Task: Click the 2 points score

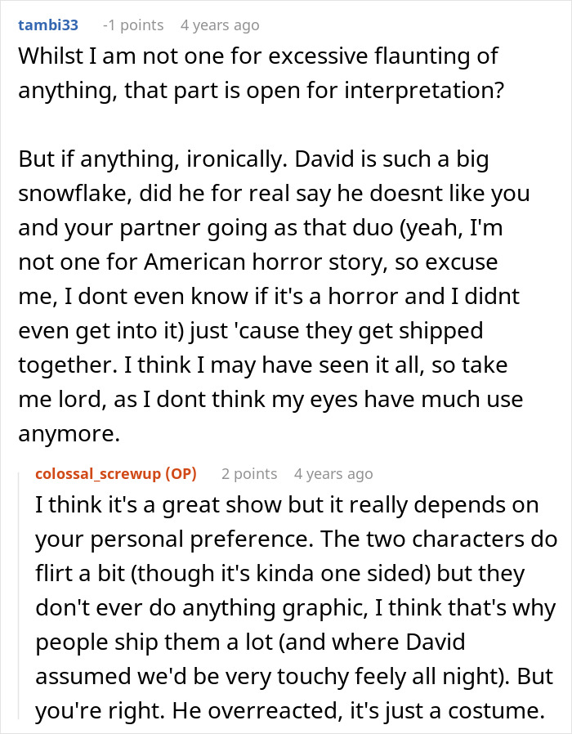Action: pyautogui.click(x=248, y=474)
